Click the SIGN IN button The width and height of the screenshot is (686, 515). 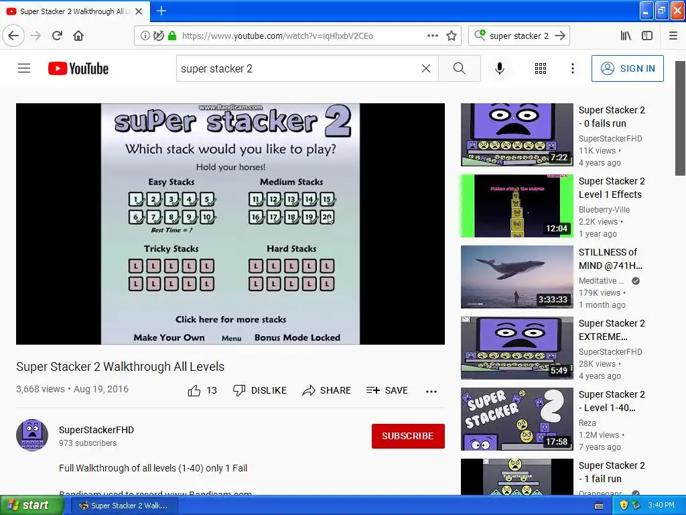(627, 68)
